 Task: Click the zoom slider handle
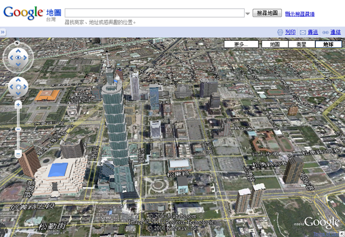(18, 130)
